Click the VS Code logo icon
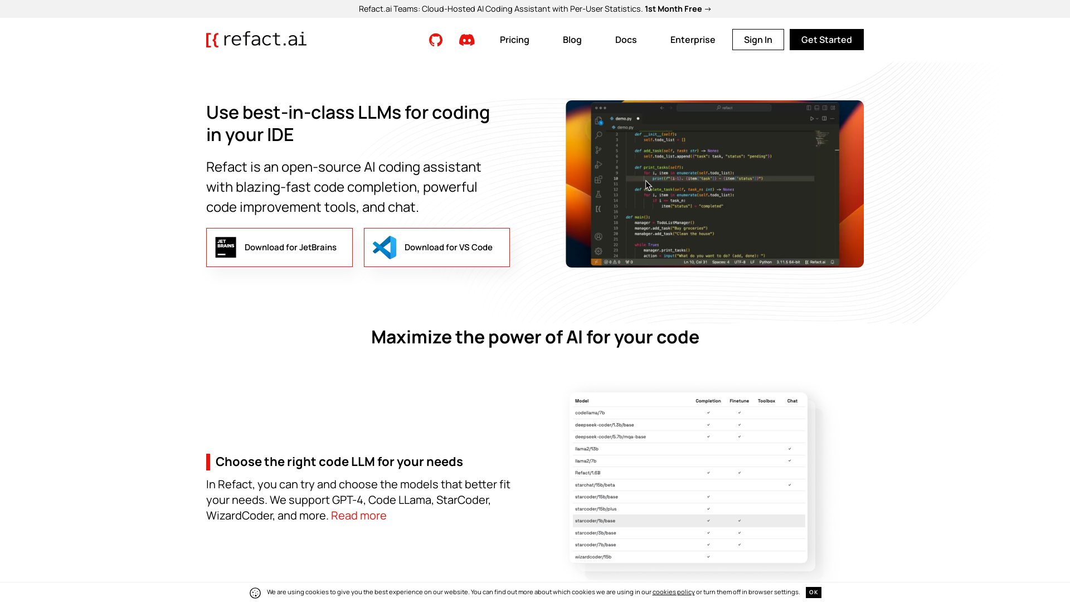This screenshot has width=1070, height=602. pyautogui.click(x=385, y=247)
